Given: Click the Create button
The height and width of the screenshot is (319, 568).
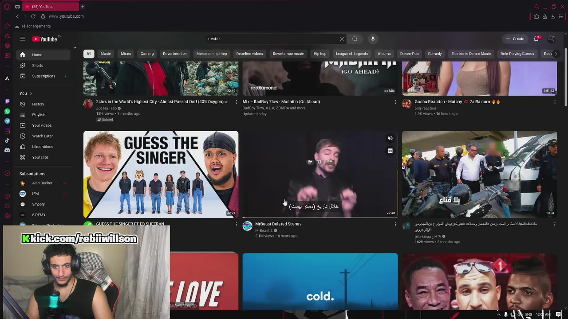Looking at the screenshot, I should pyautogui.click(x=515, y=39).
